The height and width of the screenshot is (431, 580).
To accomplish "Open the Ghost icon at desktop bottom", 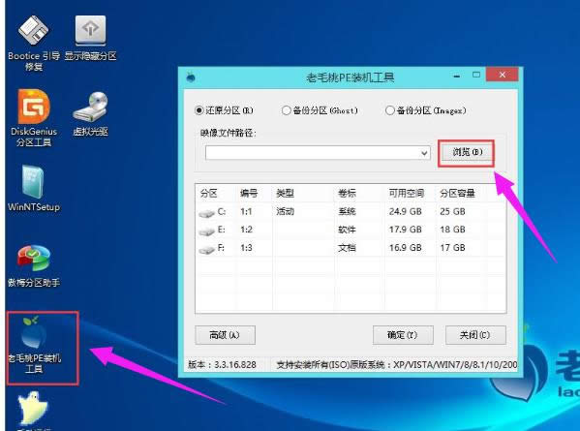I will [x=33, y=410].
